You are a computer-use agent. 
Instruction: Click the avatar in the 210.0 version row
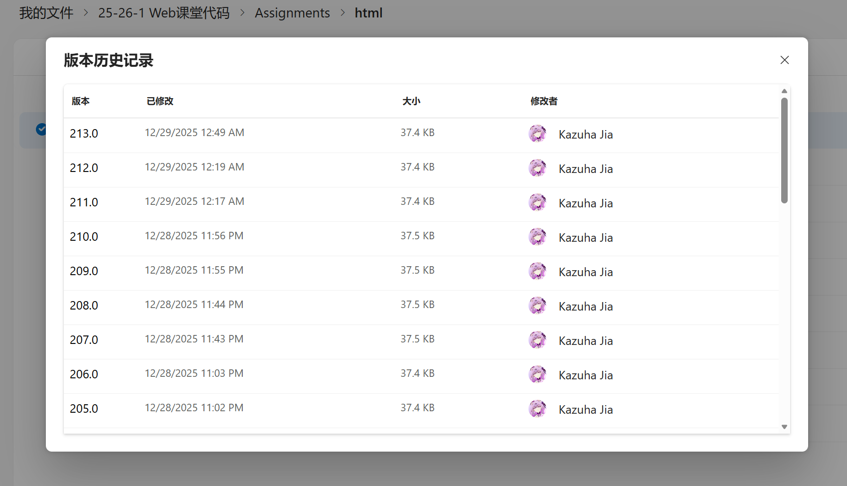pyautogui.click(x=537, y=237)
